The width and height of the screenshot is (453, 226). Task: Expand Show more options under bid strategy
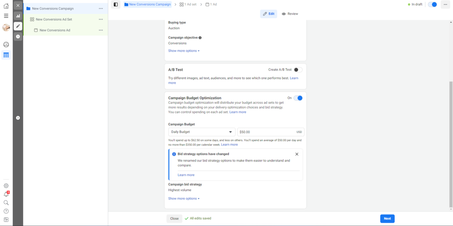click(184, 199)
